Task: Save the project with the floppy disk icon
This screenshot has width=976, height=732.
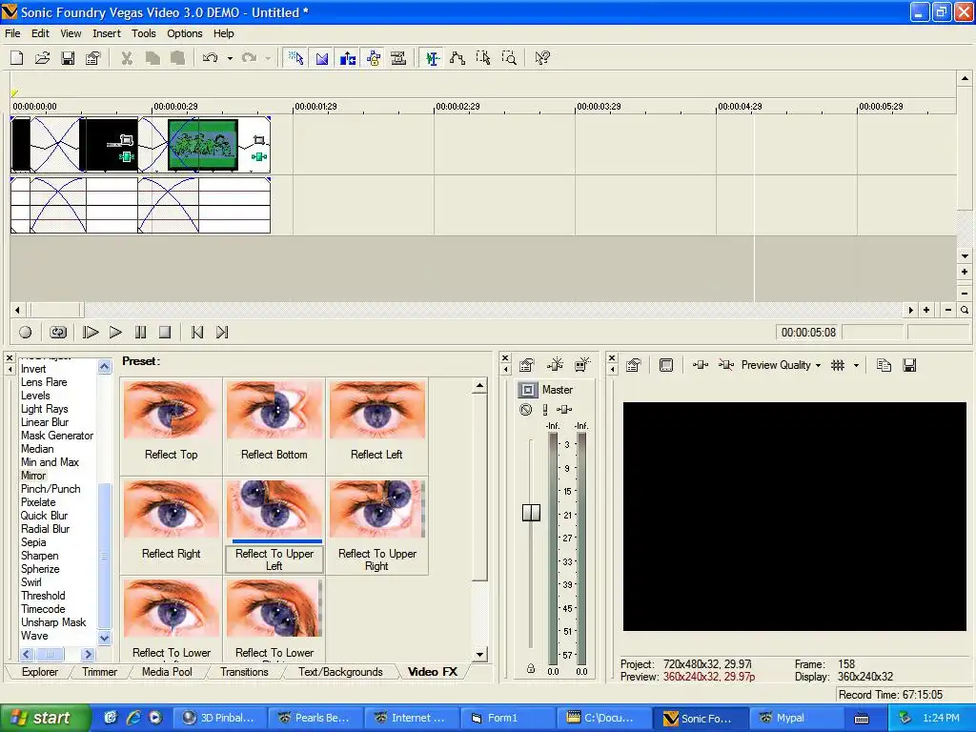Action: click(68, 58)
